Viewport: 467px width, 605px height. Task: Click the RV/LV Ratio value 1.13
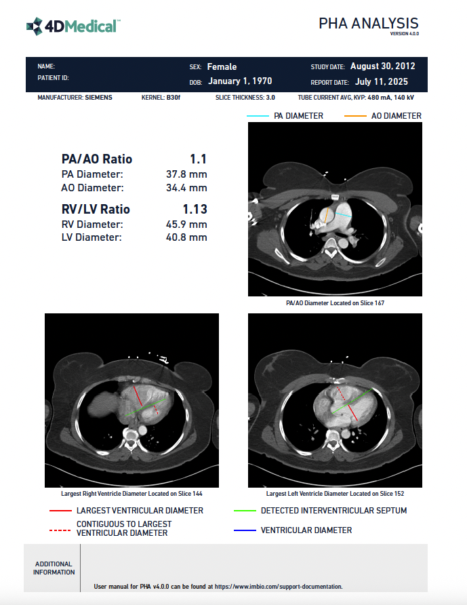[x=195, y=210]
